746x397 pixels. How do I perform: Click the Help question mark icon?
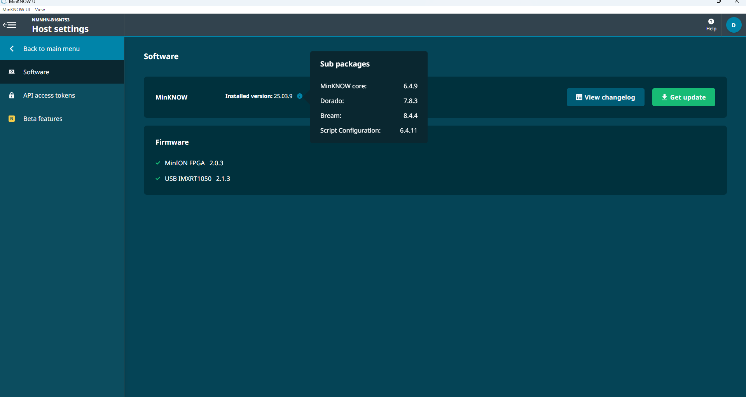pos(711,22)
